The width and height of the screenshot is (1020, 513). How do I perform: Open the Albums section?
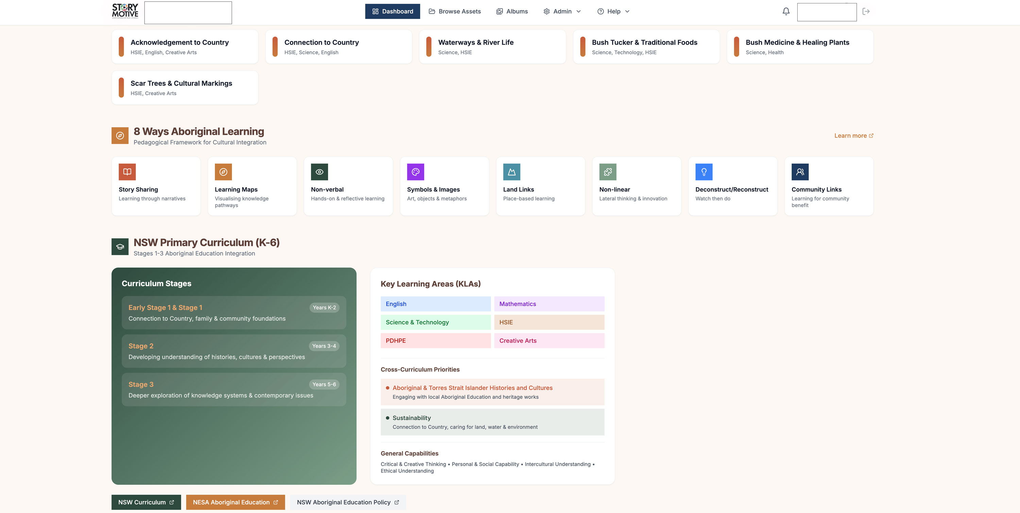click(512, 11)
